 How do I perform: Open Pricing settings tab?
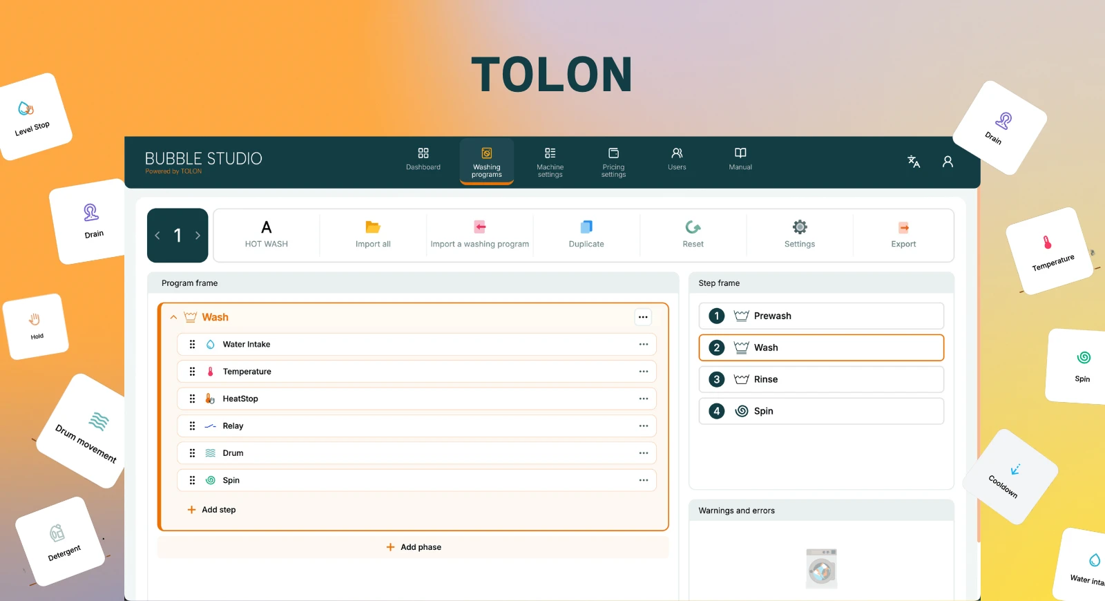(613, 162)
